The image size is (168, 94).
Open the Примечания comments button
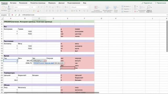coord(160,3)
